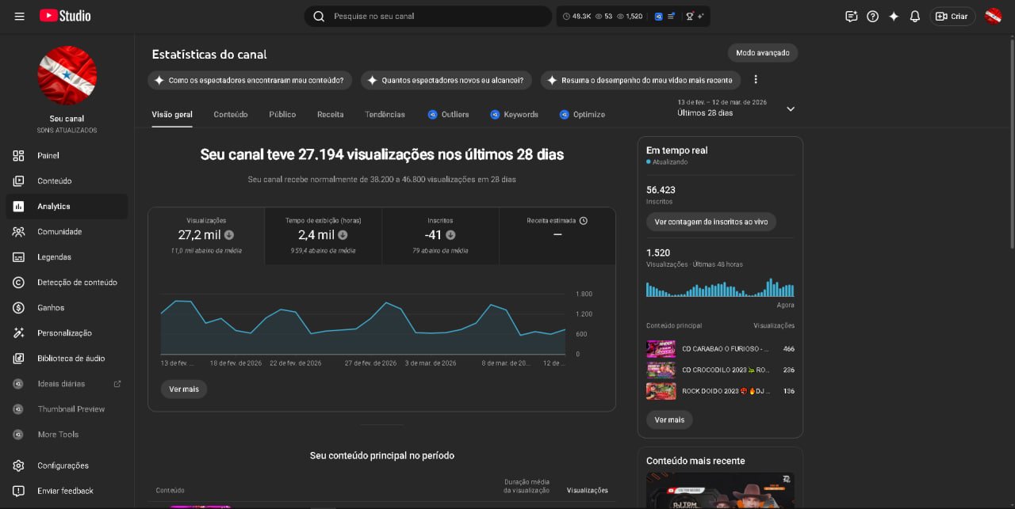Click the channel search input field
Viewport: 1015px width, 509px height.
point(436,16)
